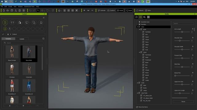
Task: Select the Favorites entry
Action: point(143,24)
